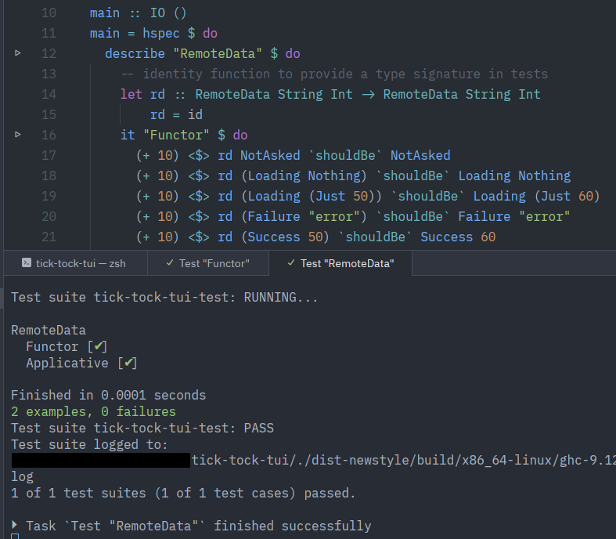Click line number 21 in gutter
This screenshot has height=539, width=616.
coord(49,237)
